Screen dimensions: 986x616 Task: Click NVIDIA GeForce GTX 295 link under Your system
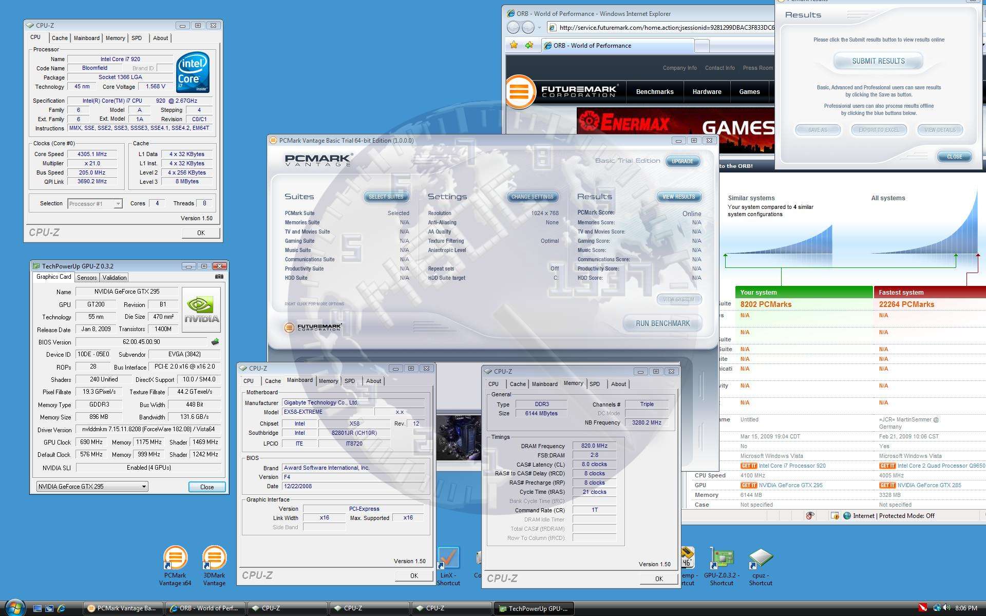click(791, 485)
